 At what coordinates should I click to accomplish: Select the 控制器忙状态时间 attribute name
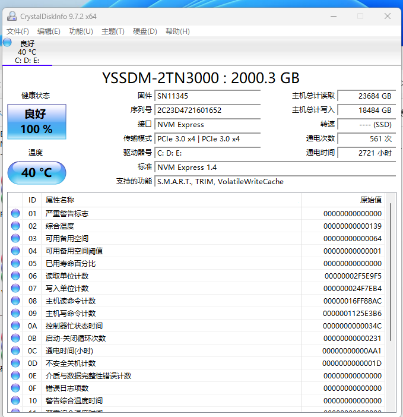(x=74, y=326)
